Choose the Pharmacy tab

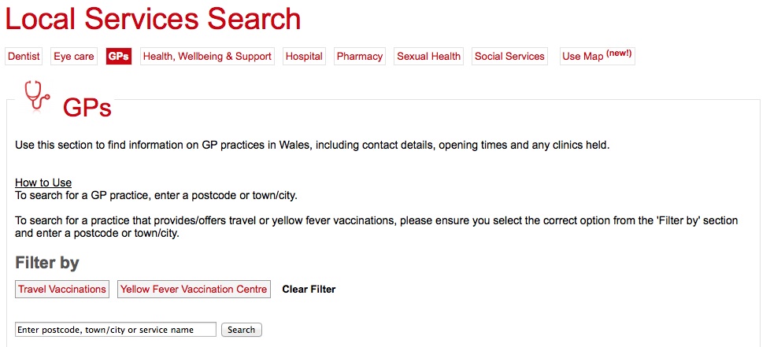360,57
